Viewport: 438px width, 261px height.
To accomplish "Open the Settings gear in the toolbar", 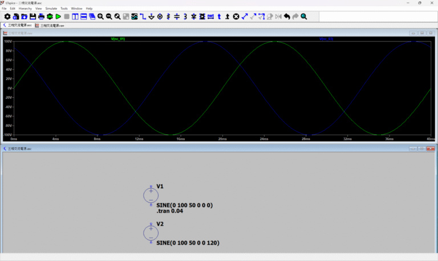I will 7,16.
